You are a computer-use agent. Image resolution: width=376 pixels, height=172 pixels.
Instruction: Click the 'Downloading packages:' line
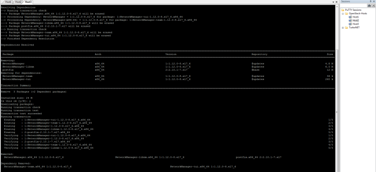(x=18, y=104)
